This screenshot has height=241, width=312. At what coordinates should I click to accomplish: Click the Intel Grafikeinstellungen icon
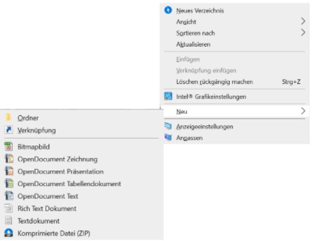[168, 96]
